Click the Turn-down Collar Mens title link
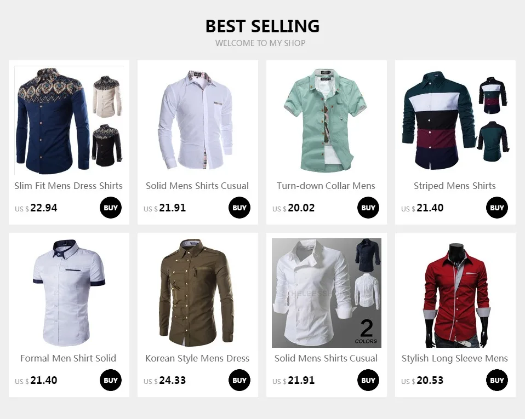525x419 pixels. pyautogui.click(x=326, y=186)
